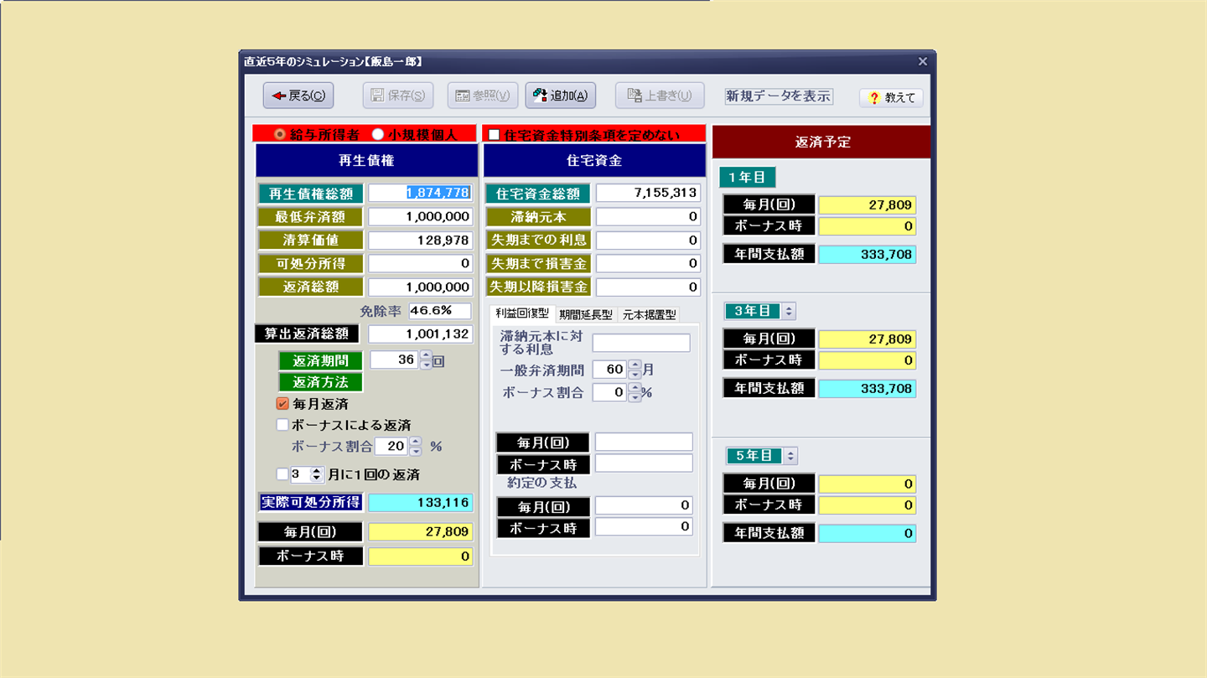Click the 失期まで損害金 value field

(648, 263)
